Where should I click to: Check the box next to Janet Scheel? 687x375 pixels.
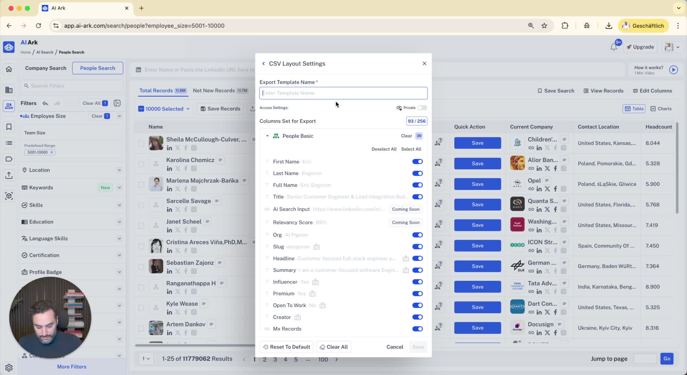point(141,226)
